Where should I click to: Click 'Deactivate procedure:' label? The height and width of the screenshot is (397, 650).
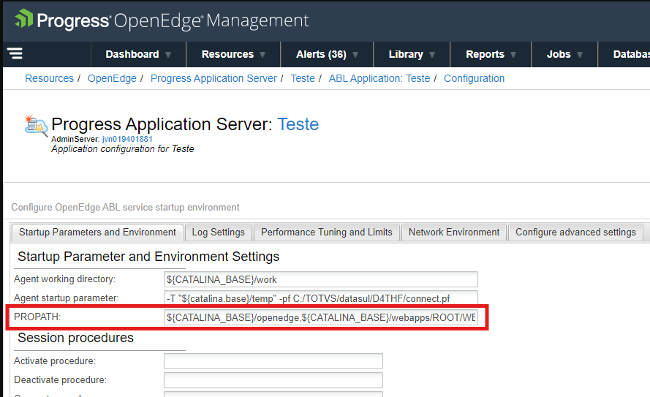[60, 380]
